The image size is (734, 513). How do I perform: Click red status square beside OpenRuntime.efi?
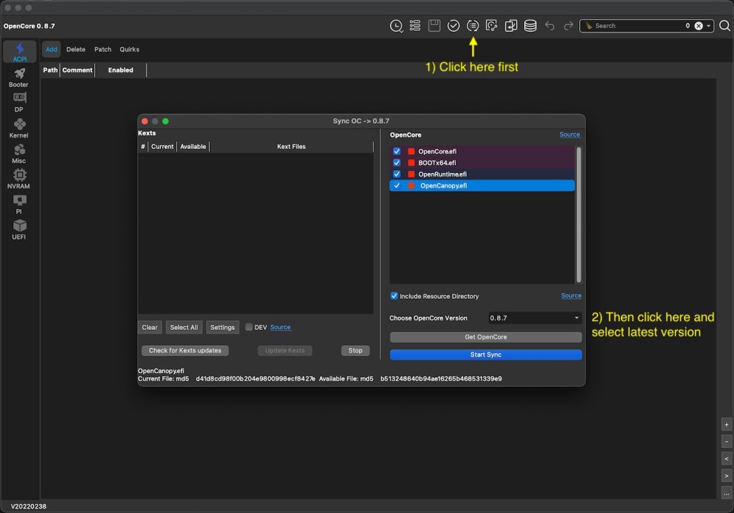click(411, 174)
